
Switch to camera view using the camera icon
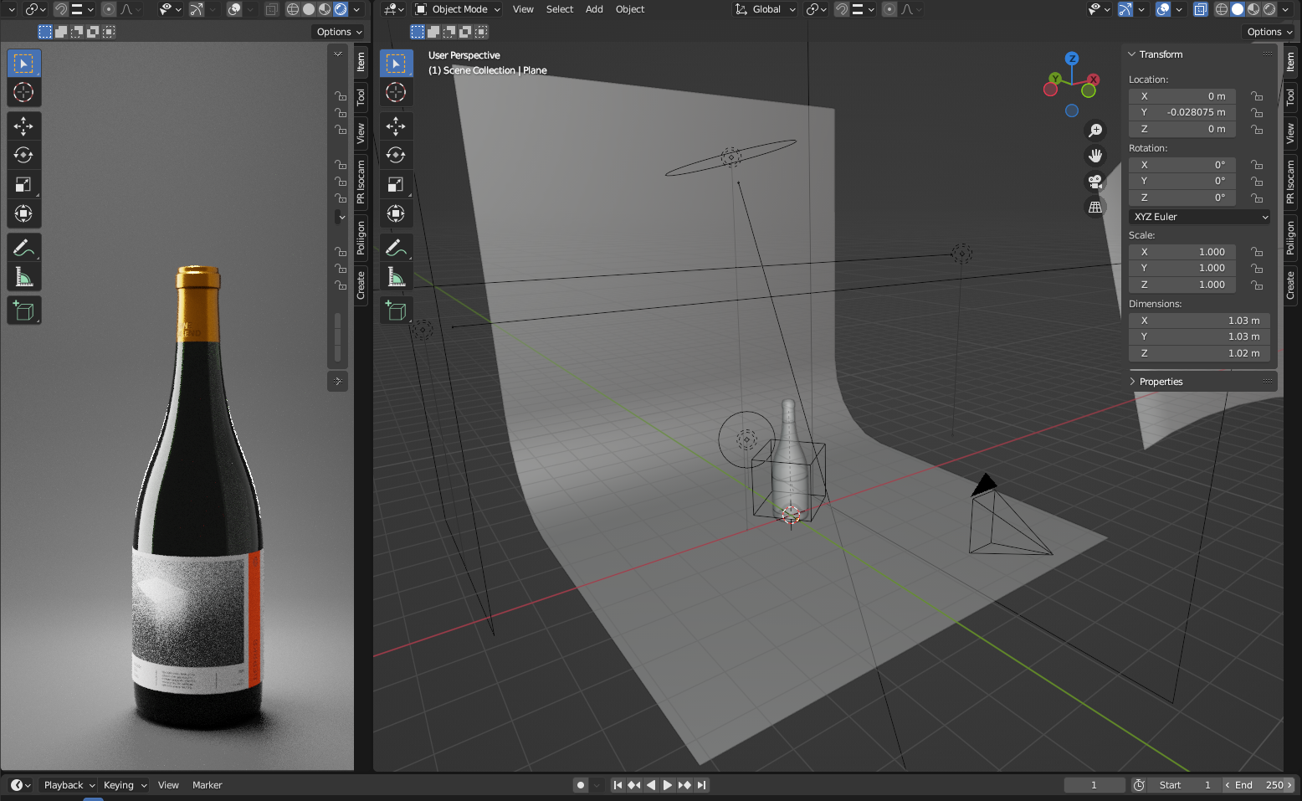(1095, 182)
